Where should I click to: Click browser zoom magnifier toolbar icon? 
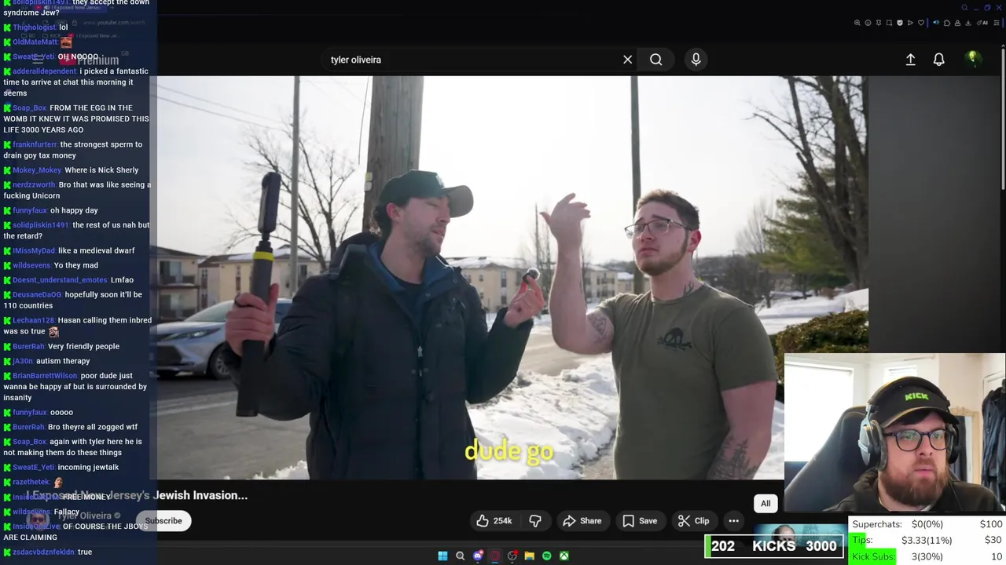(857, 23)
